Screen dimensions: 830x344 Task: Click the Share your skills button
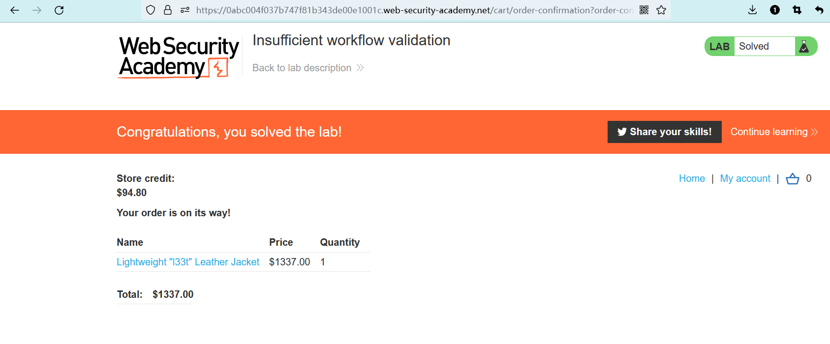point(664,132)
